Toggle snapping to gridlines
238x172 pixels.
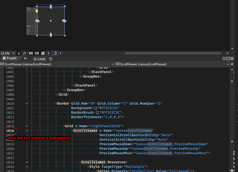[37, 53]
